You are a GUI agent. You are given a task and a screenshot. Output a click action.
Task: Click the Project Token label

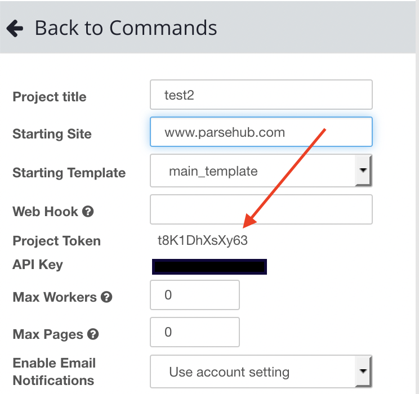point(57,241)
